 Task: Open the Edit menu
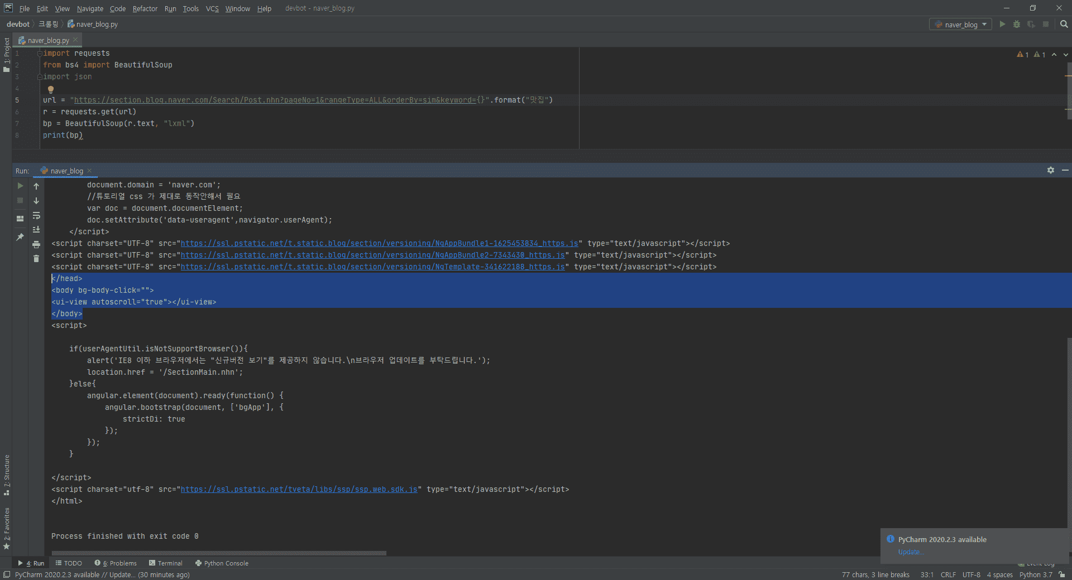[x=42, y=8]
